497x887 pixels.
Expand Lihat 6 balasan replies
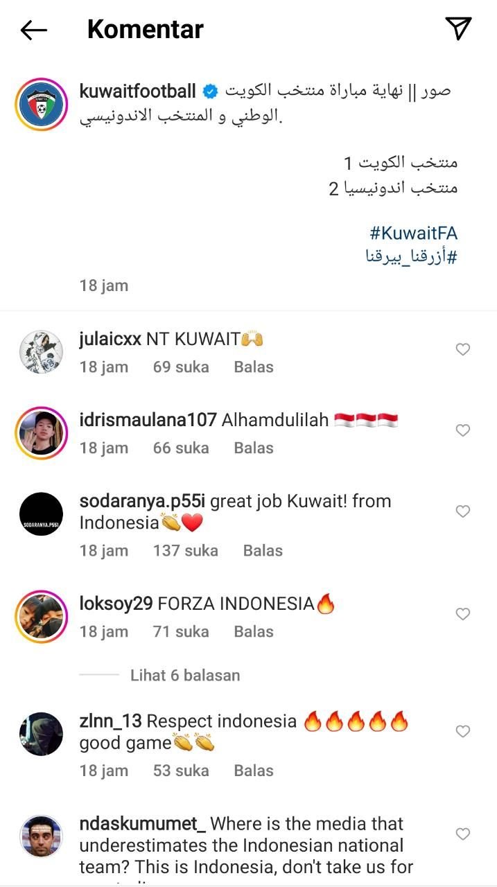[x=185, y=675]
